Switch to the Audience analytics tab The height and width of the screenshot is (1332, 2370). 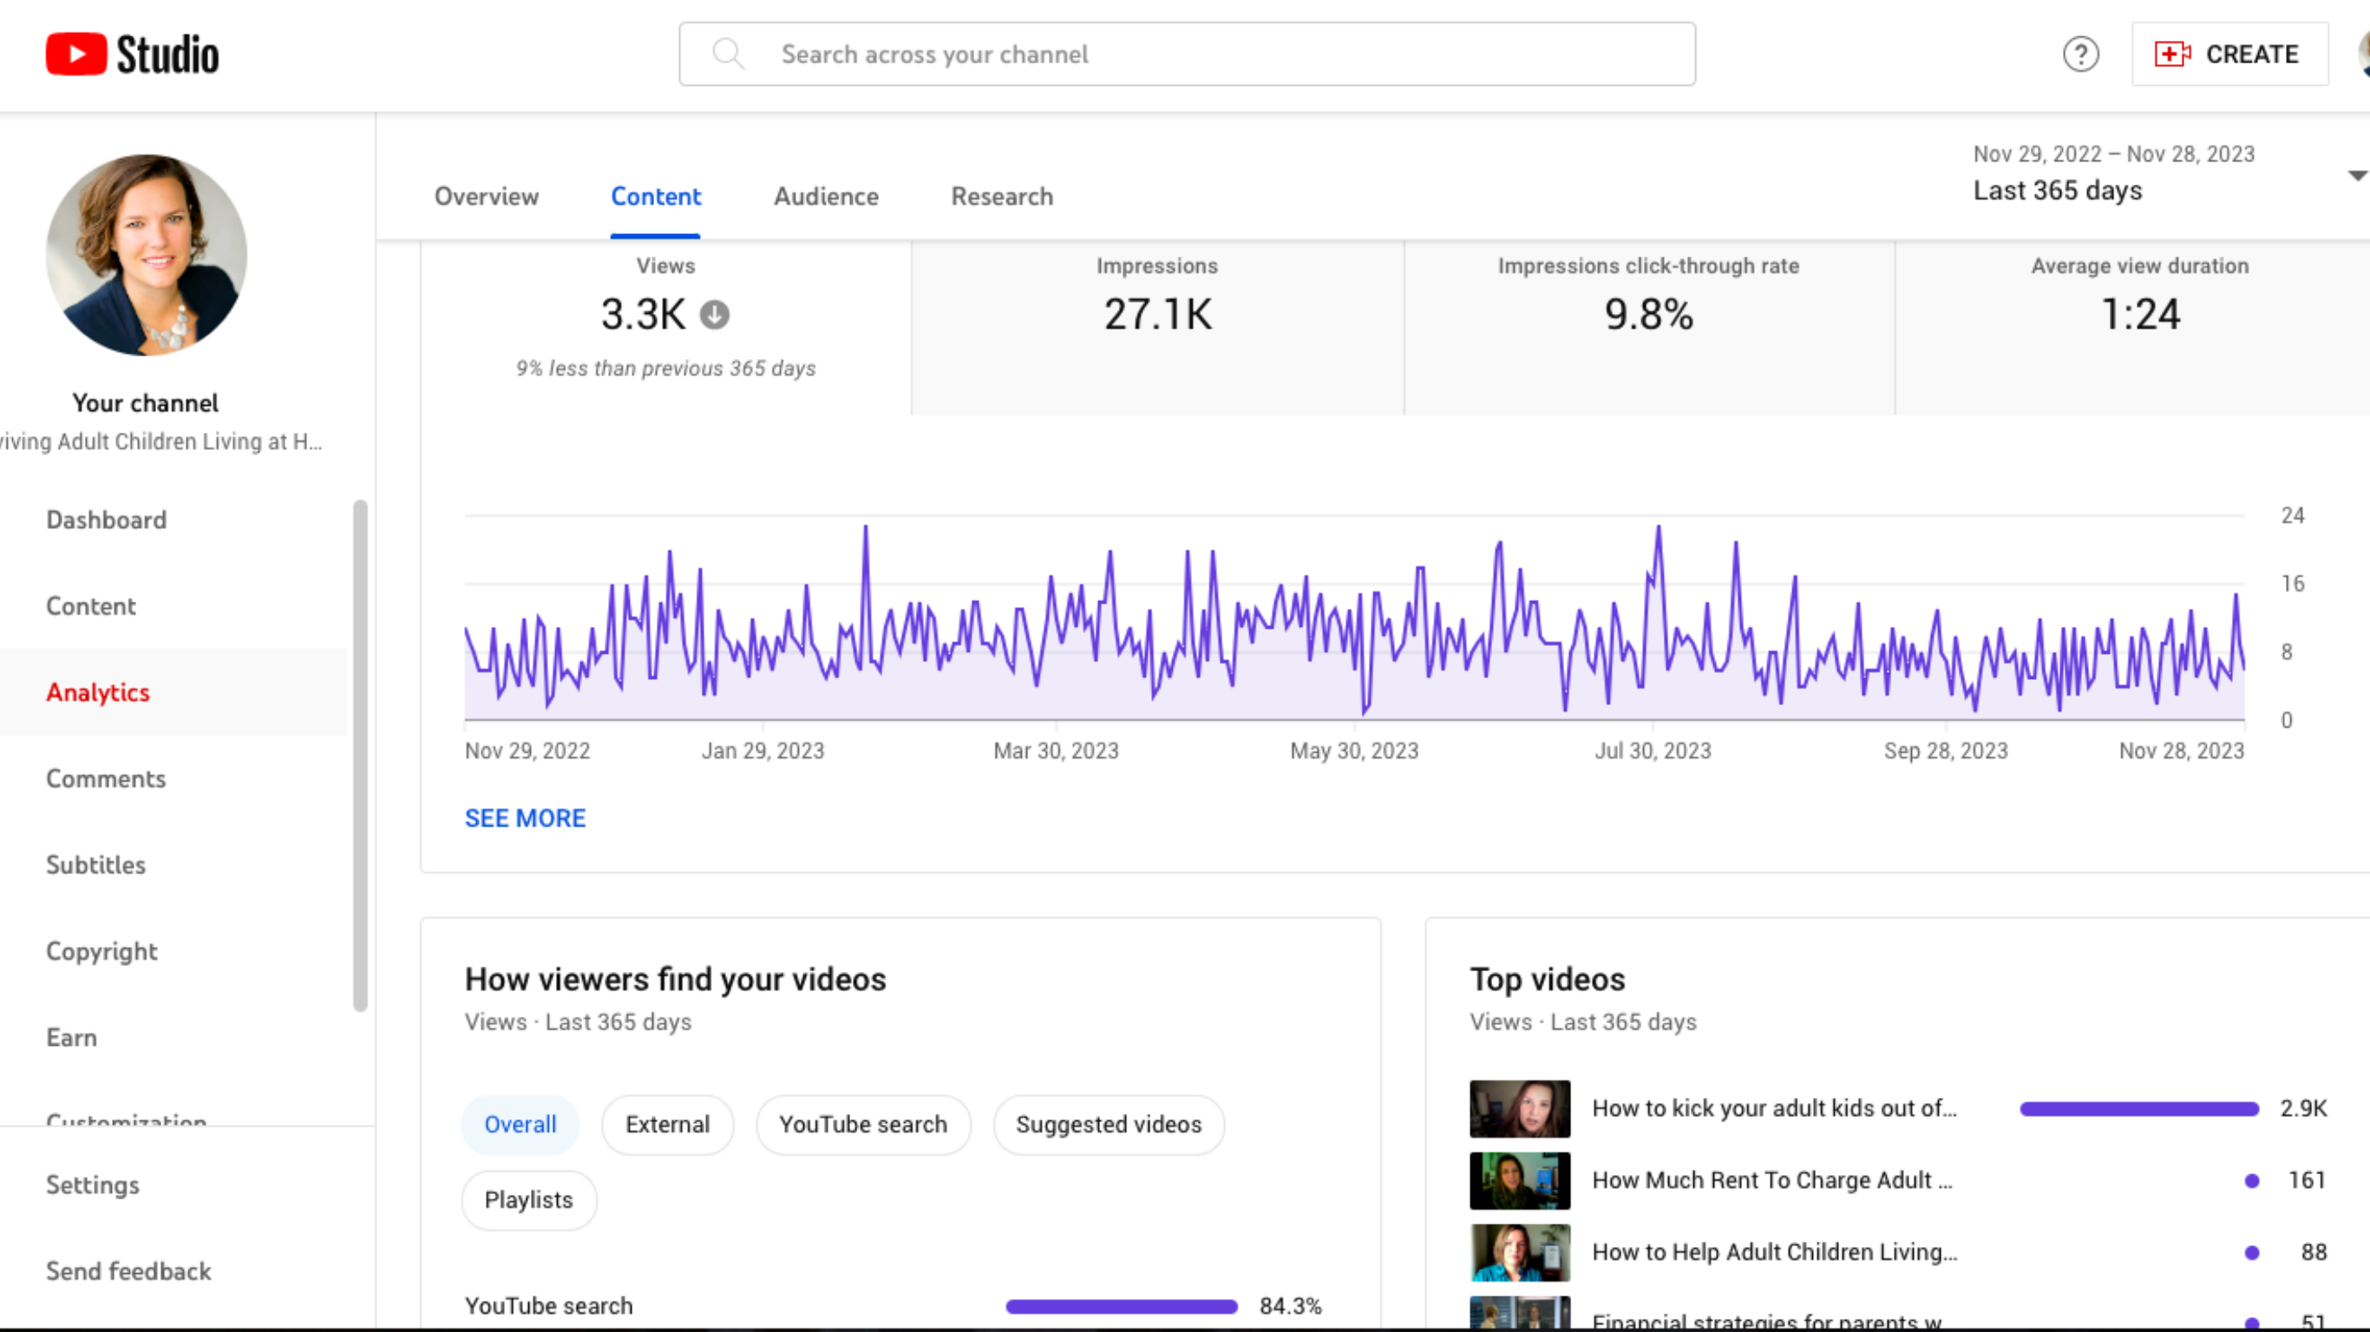[x=827, y=197]
